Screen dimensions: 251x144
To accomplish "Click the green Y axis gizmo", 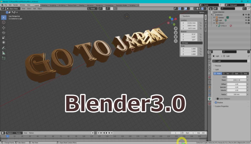I will pos(170,17).
